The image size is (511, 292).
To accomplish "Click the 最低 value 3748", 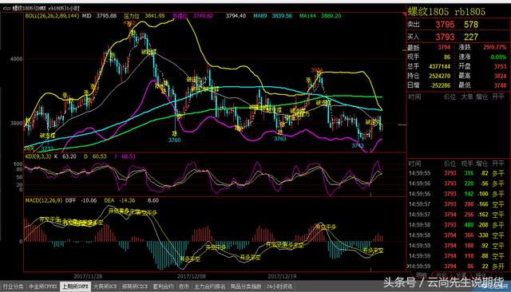I will [x=501, y=85].
